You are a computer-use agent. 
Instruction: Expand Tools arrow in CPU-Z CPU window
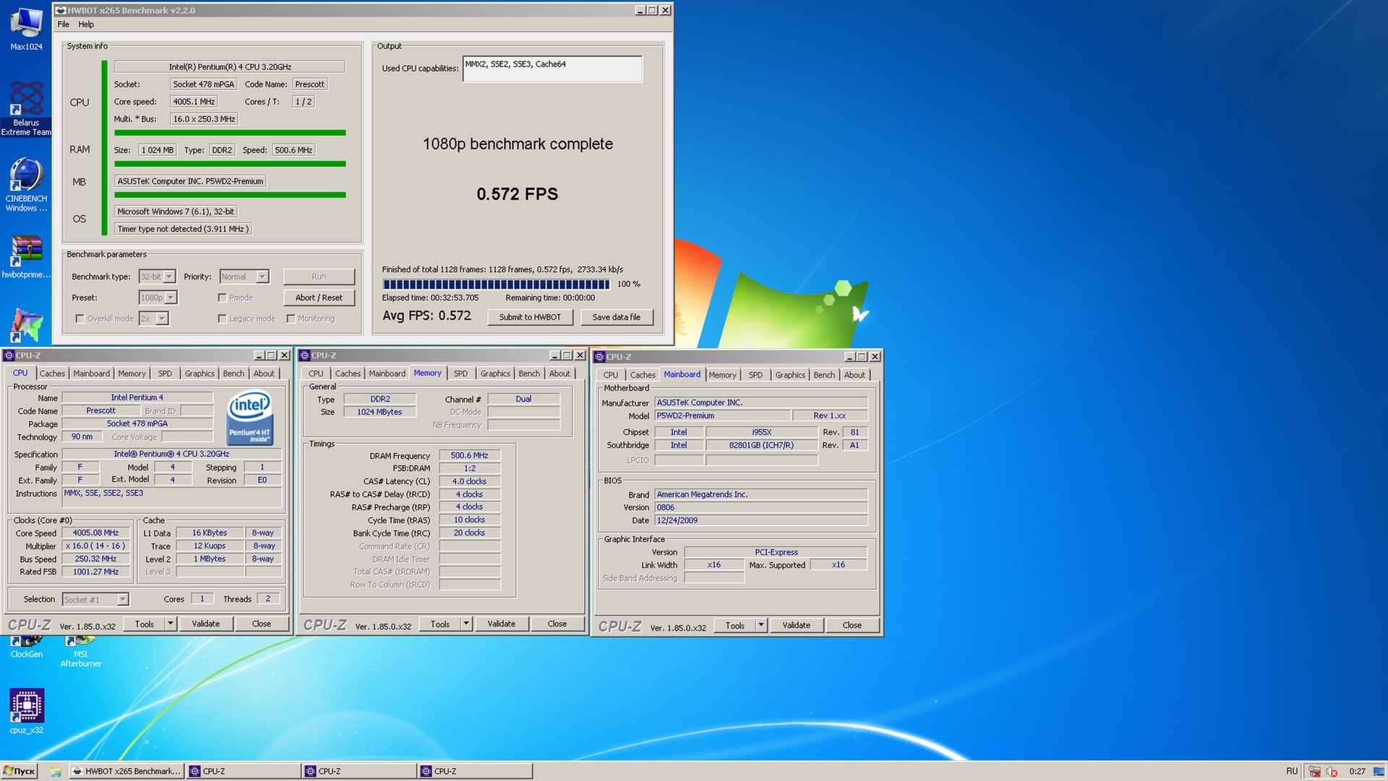[171, 623]
